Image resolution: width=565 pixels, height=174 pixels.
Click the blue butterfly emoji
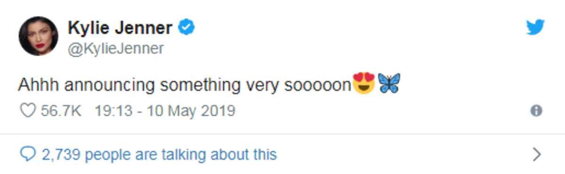tap(389, 83)
